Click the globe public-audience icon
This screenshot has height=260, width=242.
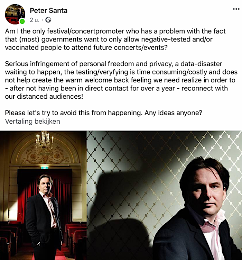[48, 20]
